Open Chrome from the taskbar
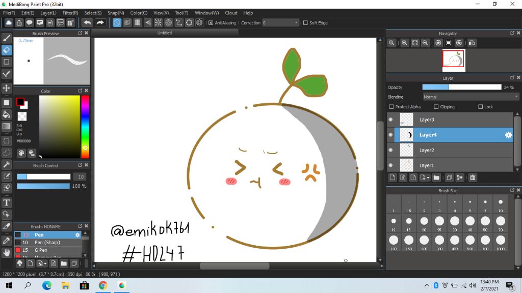This screenshot has width=522, height=293. point(103,285)
